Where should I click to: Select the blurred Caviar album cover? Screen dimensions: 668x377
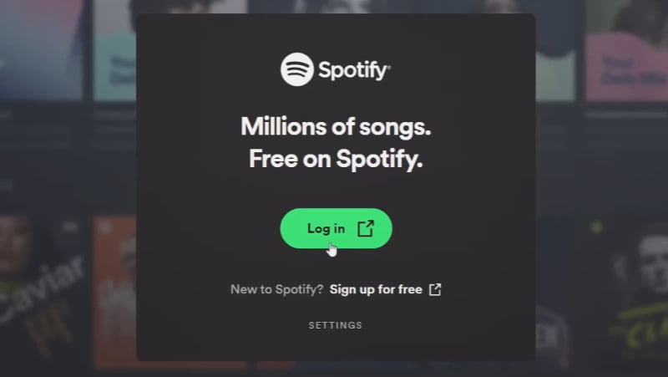pos(42,290)
